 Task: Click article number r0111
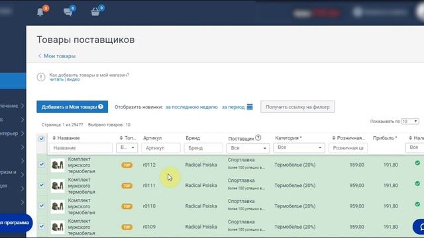(149, 186)
